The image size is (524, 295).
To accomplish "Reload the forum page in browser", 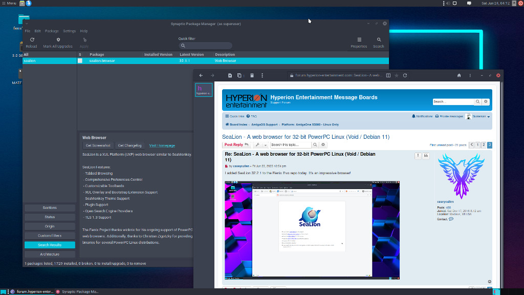I will (x=405, y=76).
